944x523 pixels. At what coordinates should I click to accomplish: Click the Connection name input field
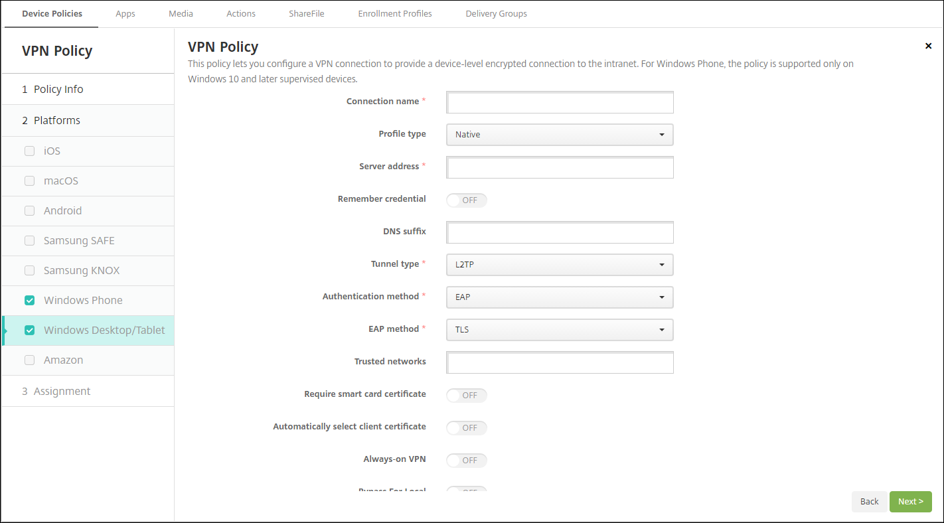pos(560,102)
